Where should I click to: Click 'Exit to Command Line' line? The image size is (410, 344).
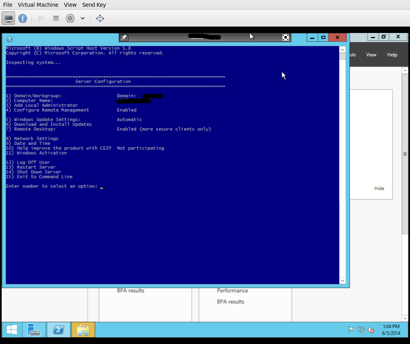39,177
